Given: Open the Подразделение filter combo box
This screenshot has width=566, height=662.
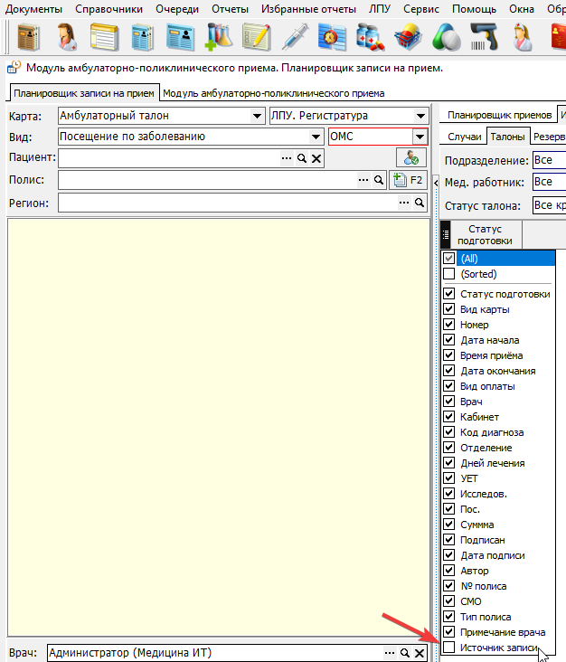Looking at the screenshot, I should pos(549,160).
